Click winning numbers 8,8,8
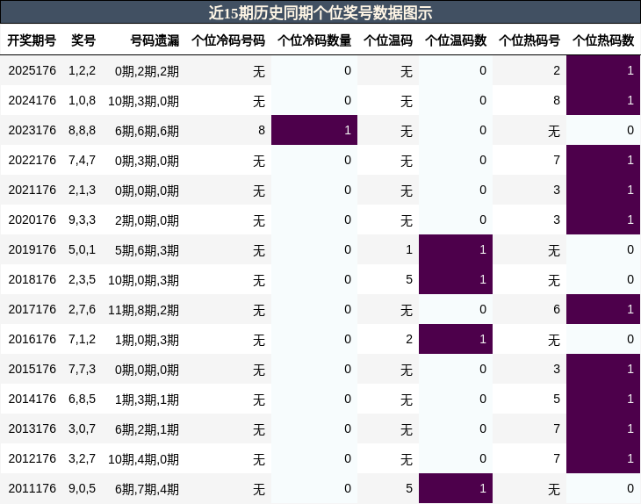Image resolution: width=641 pixels, height=504 pixels. [x=82, y=130]
